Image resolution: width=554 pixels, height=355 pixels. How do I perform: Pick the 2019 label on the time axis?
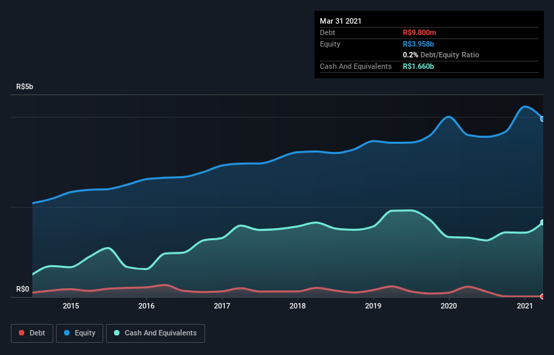tap(373, 306)
